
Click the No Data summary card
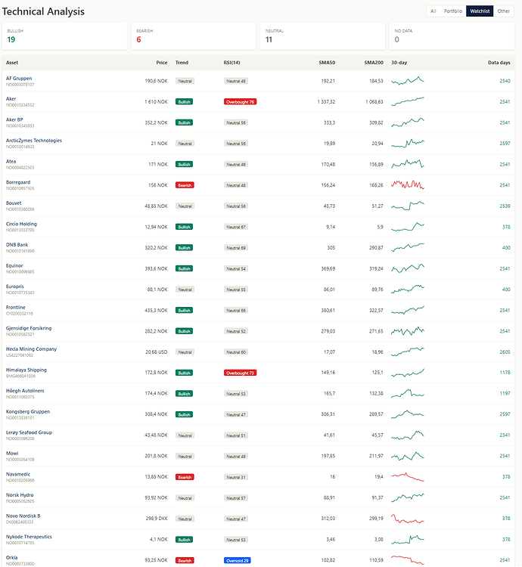point(452,36)
